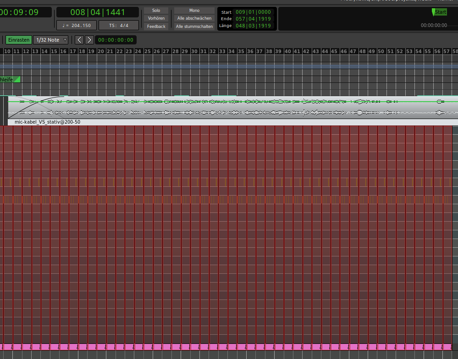Click the Alle abschwächen button

[194, 18]
